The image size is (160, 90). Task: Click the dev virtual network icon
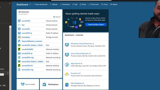pos(19,25)
